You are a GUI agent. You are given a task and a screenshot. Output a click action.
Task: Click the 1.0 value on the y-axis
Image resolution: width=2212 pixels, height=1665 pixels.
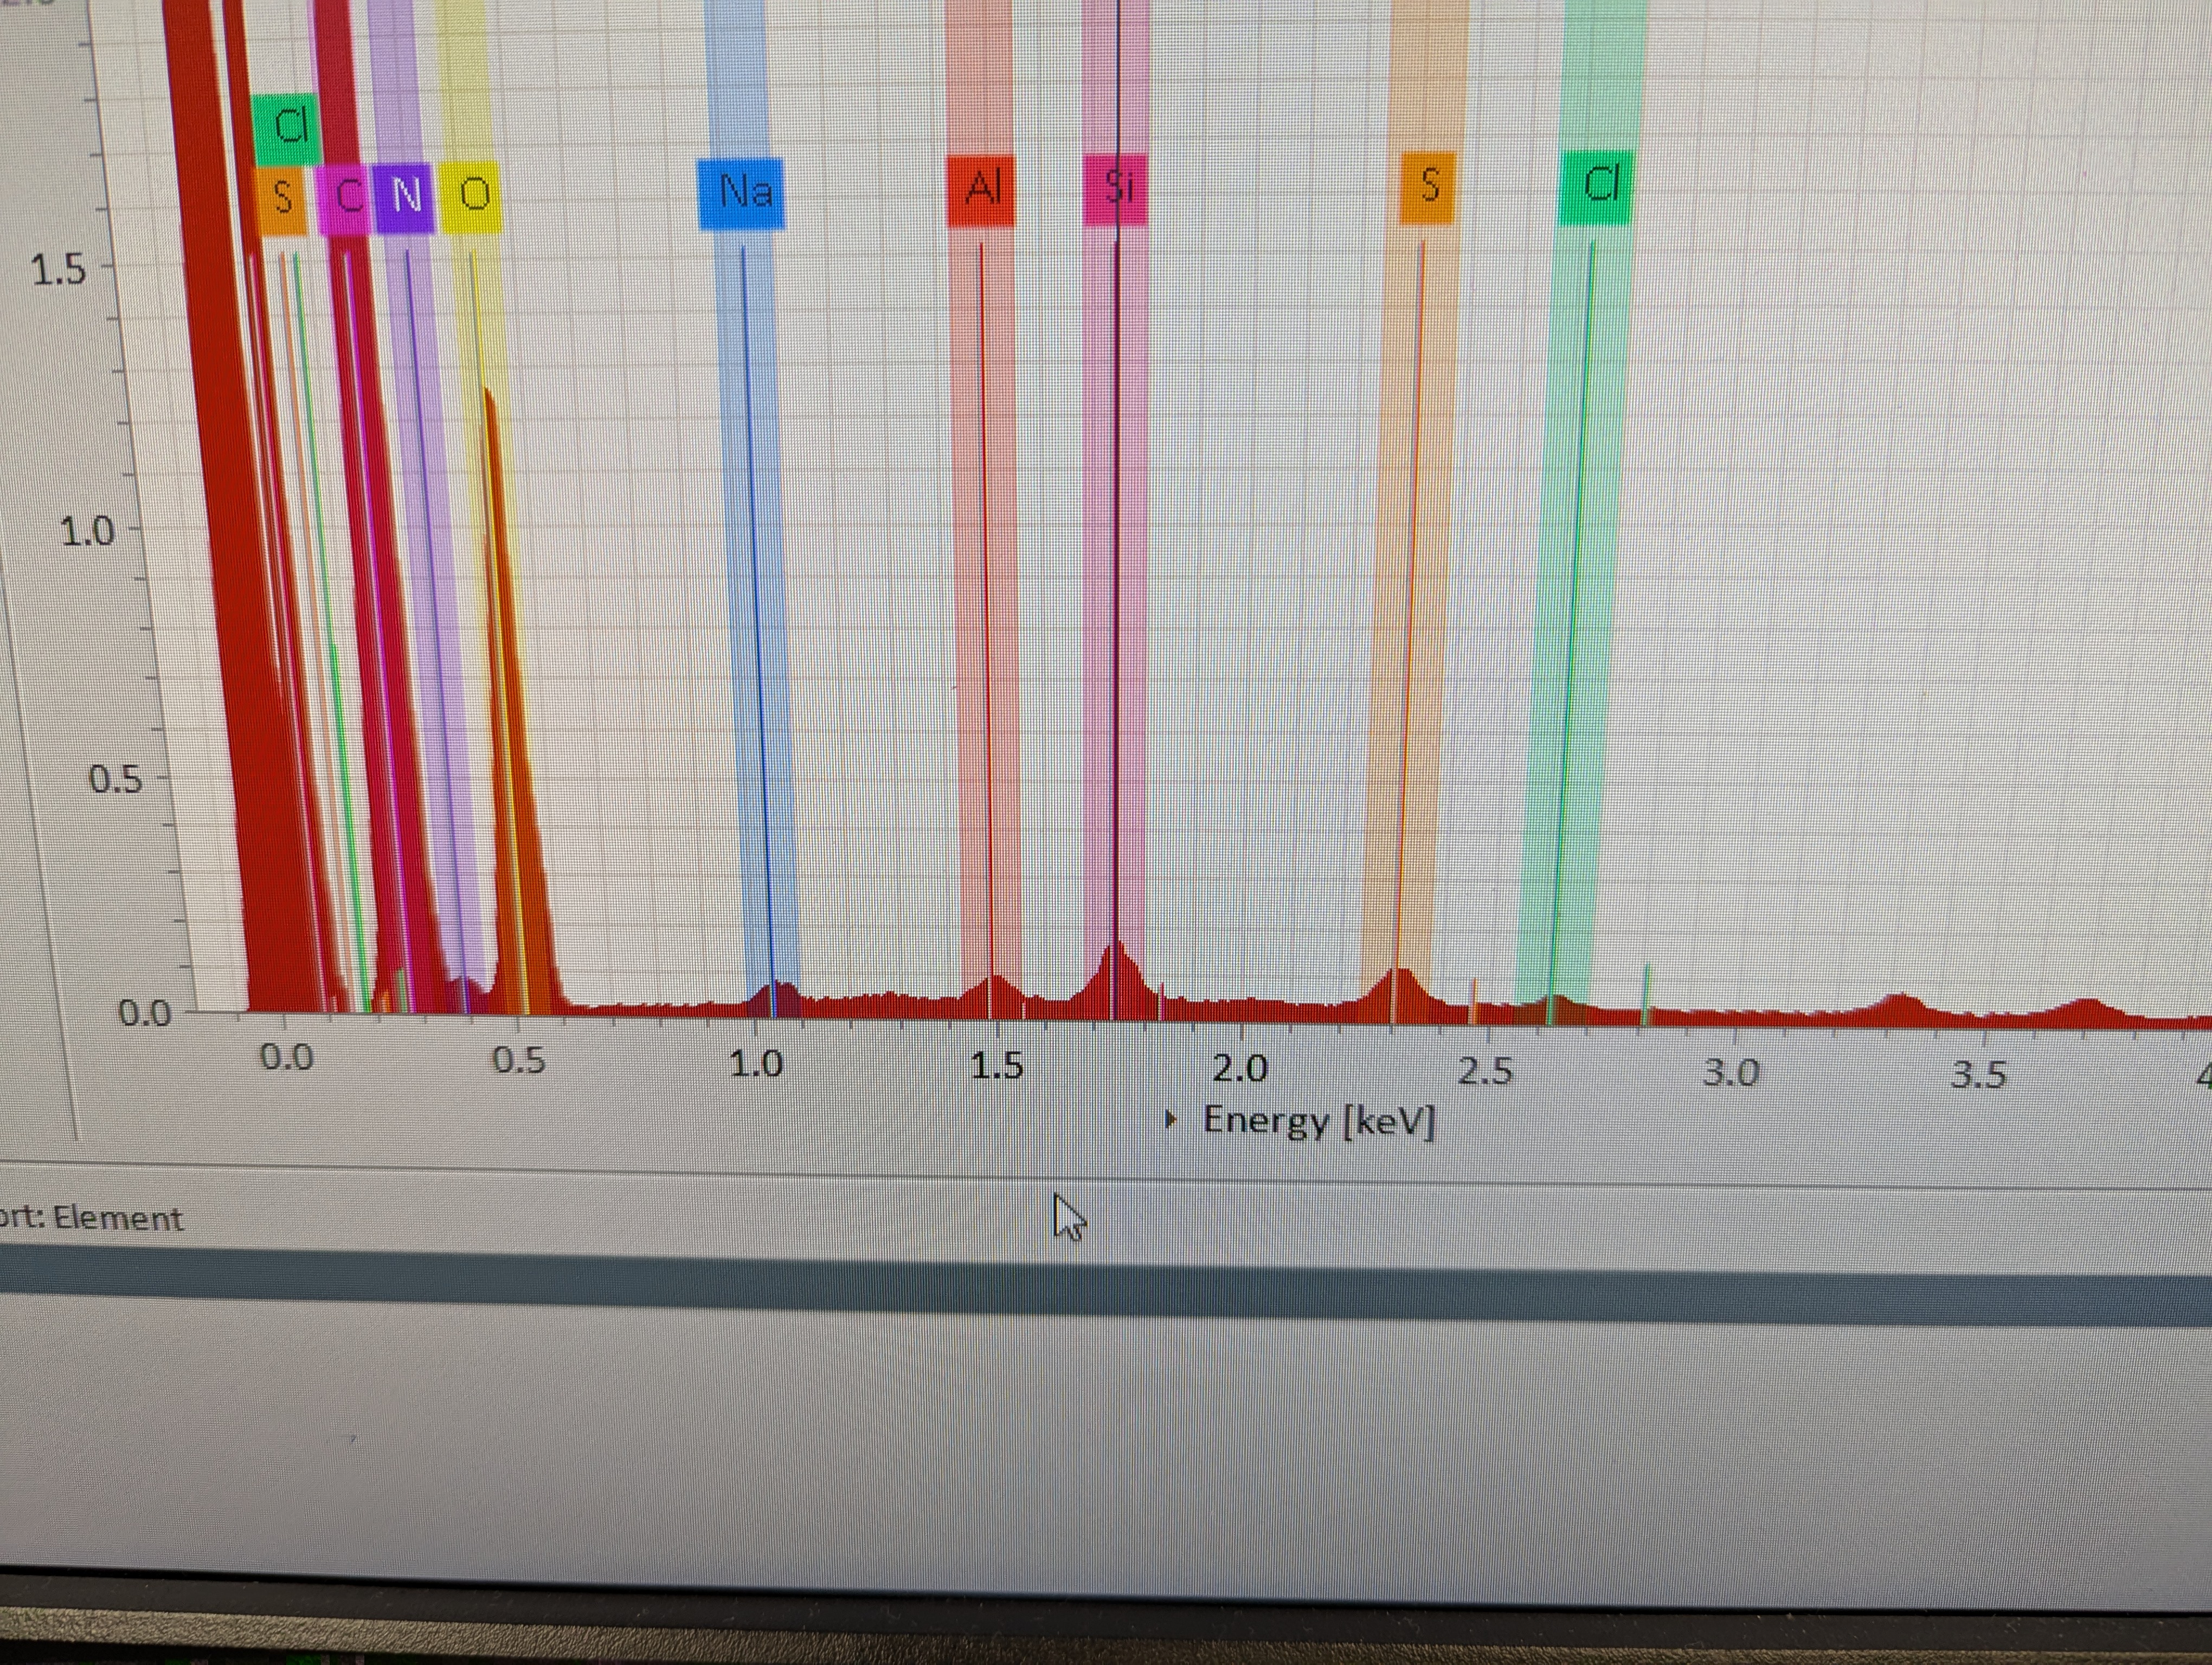click(87, 531)
